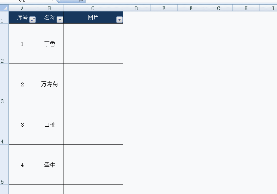Select row 1 header

click(x=4, y=17)
